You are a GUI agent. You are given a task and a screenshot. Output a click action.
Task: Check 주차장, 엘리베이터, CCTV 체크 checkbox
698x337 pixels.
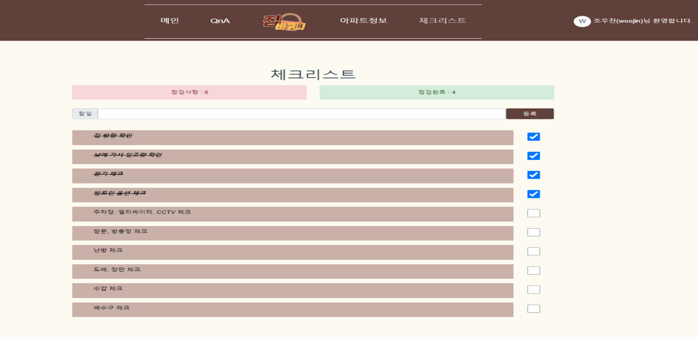tap(533, 213)
